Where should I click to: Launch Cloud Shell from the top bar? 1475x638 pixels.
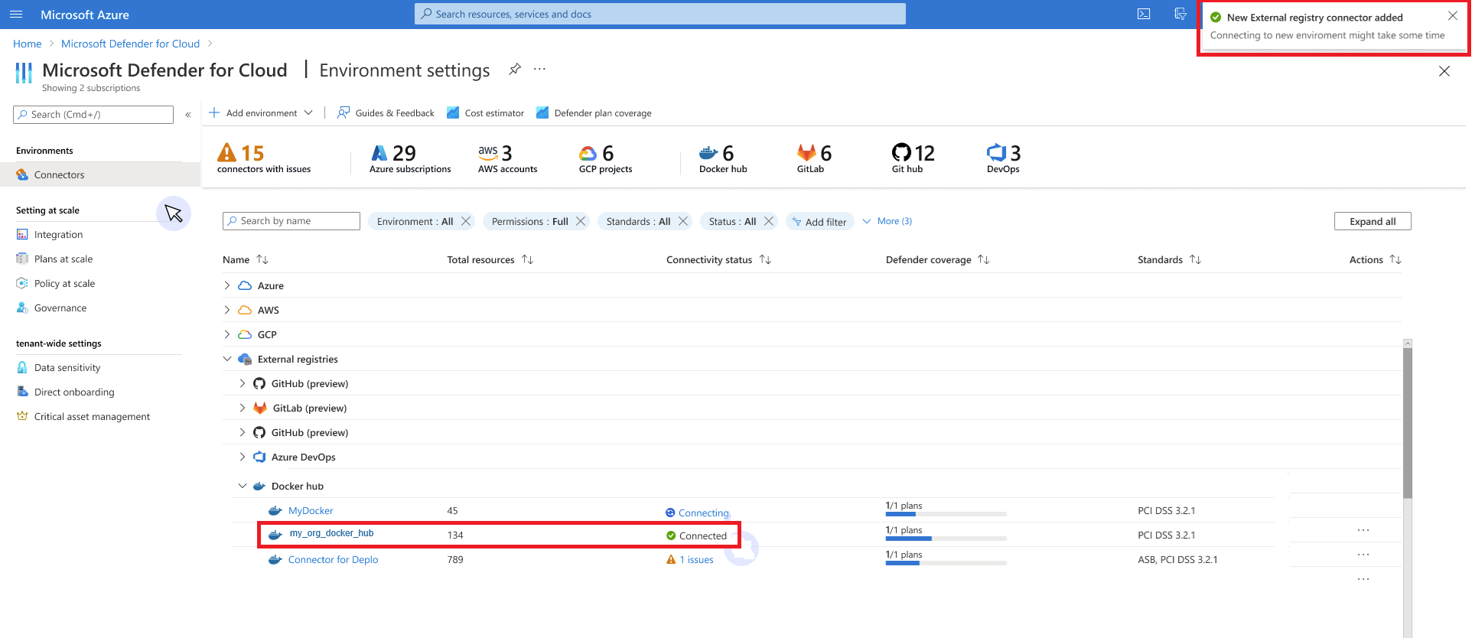1144,15
